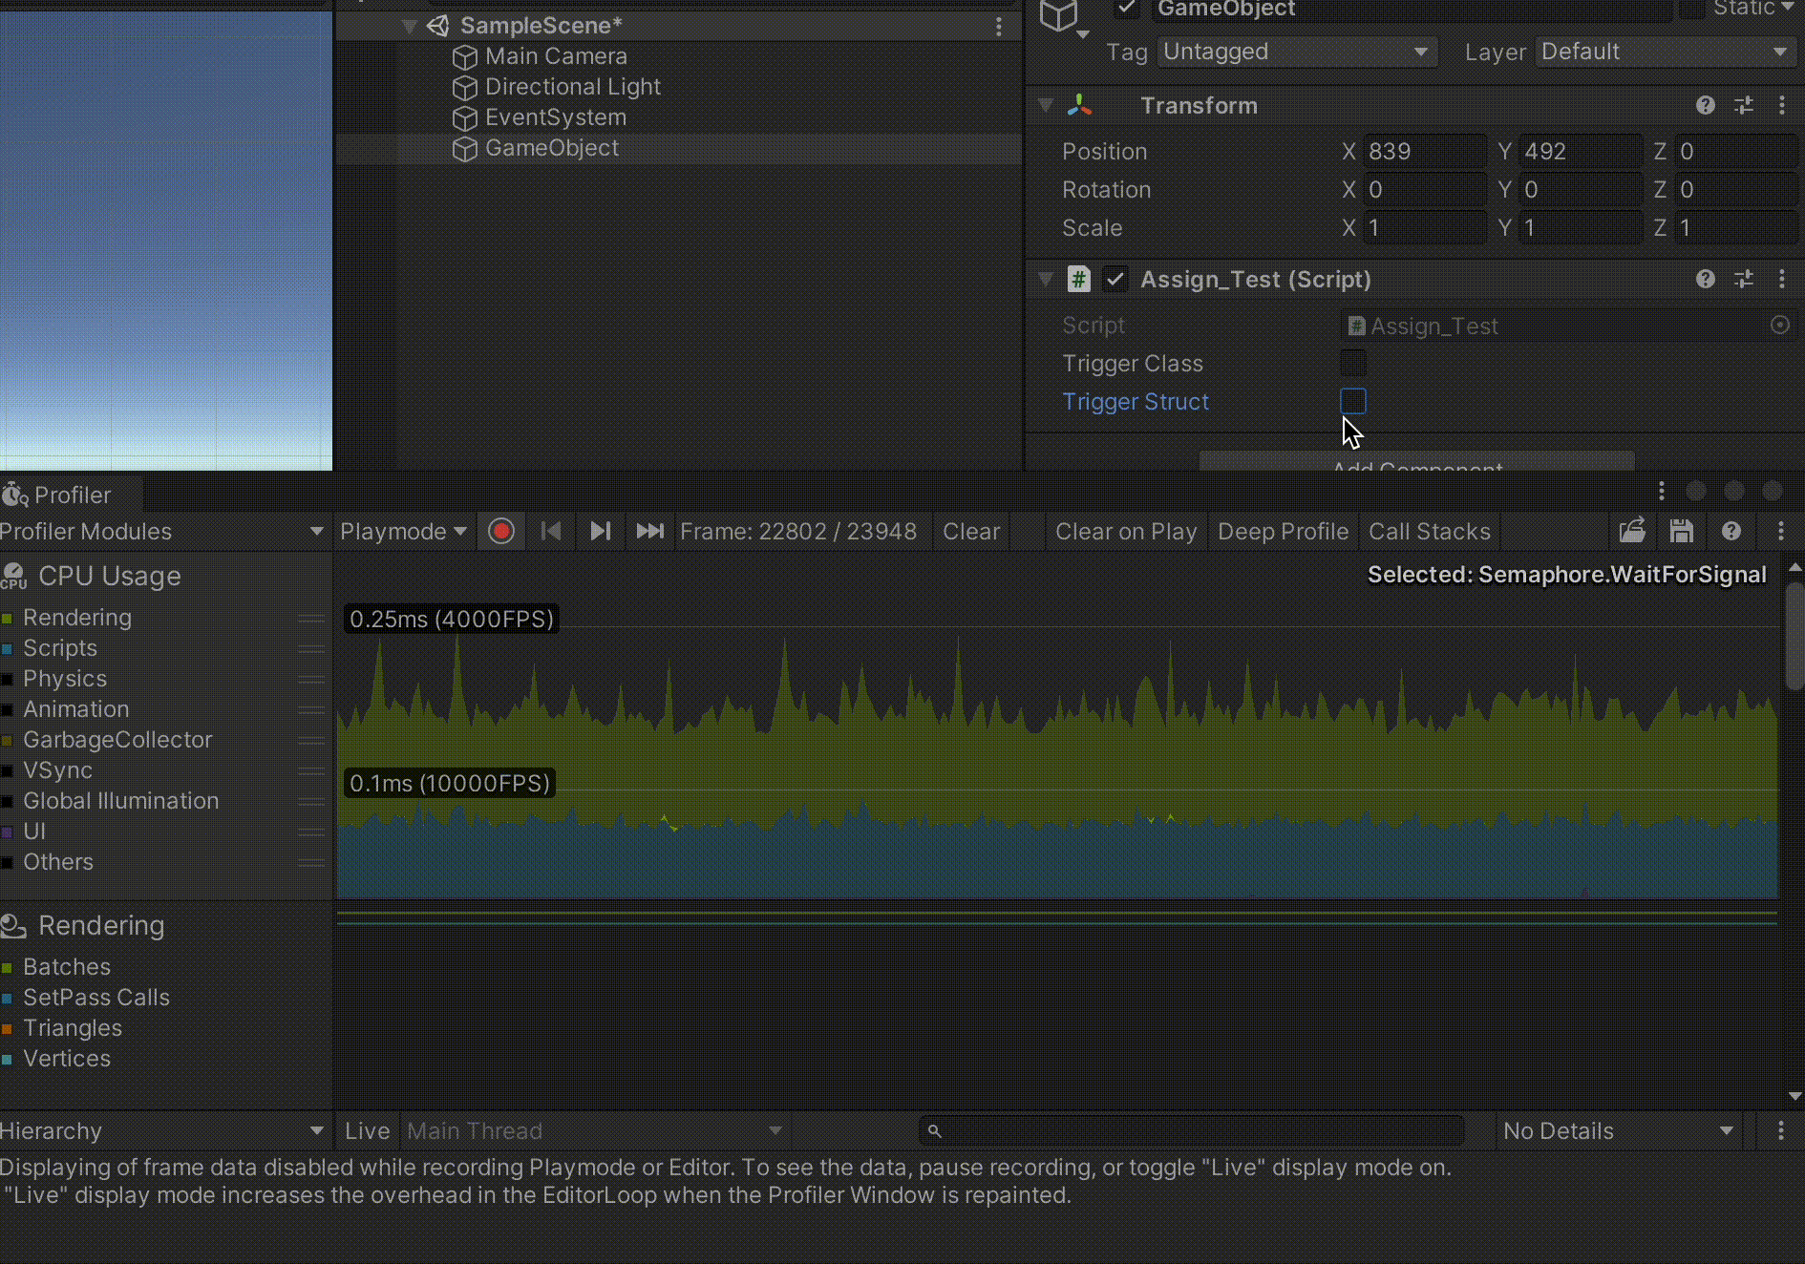Select the EventSystem object
1805x1264 pixels.
pyautogui.click(x=556, y=117)
